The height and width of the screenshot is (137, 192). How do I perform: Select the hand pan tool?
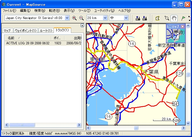[x=174, y=18]
